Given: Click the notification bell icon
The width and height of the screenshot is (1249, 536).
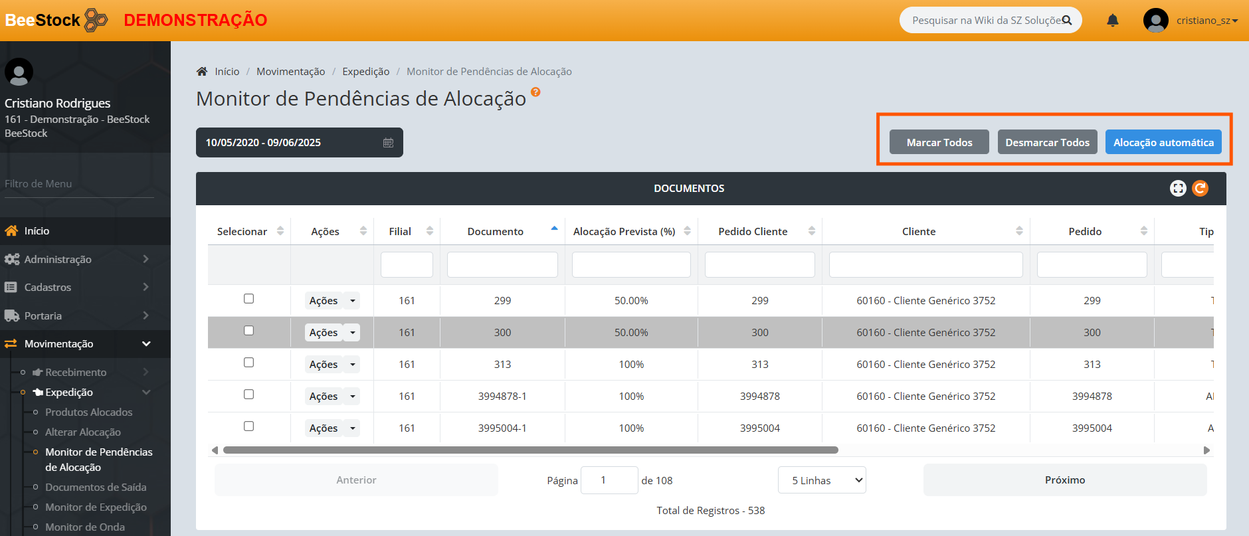Looking at the screenshot, I should (x=1112, y=21).
